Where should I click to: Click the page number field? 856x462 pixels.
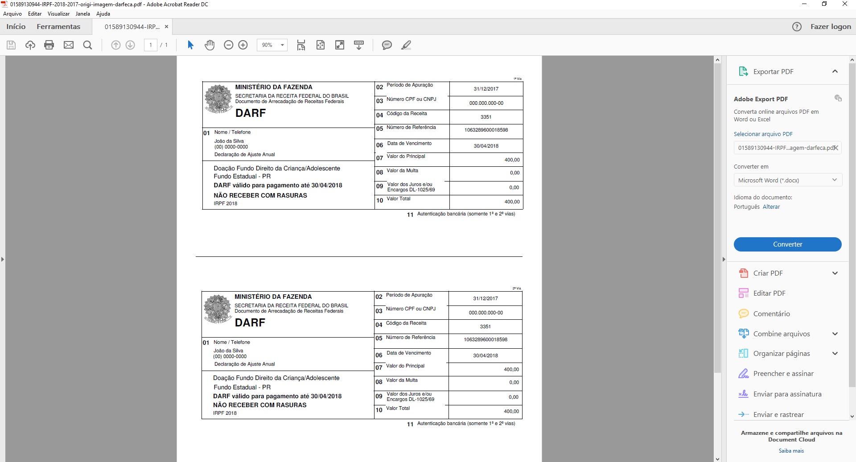[151, 45]
